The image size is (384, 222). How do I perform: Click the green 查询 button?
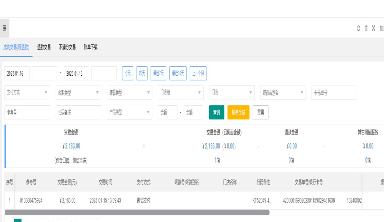(x=216, y=113)
